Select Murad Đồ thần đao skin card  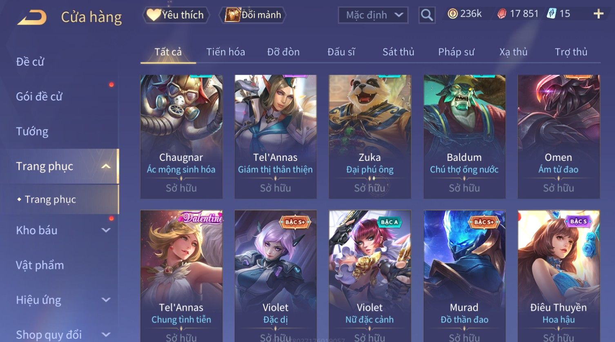tap(464, 276)
